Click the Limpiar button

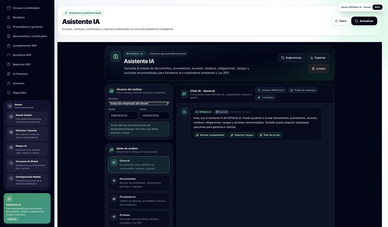(319, 69)
